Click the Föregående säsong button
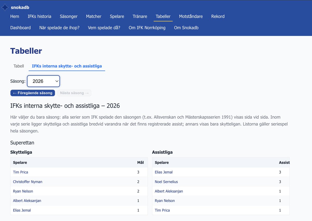312x221 pixels. [33, 93]
